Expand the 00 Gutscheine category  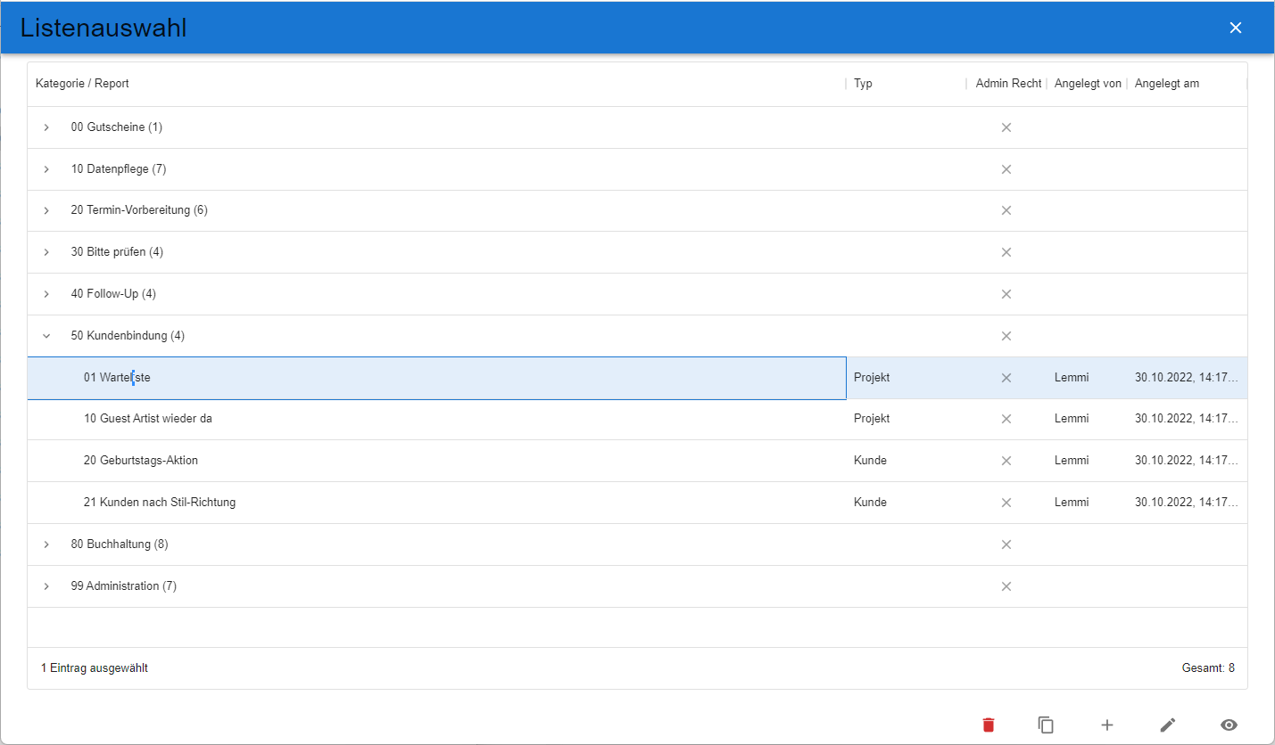(46, 127)
